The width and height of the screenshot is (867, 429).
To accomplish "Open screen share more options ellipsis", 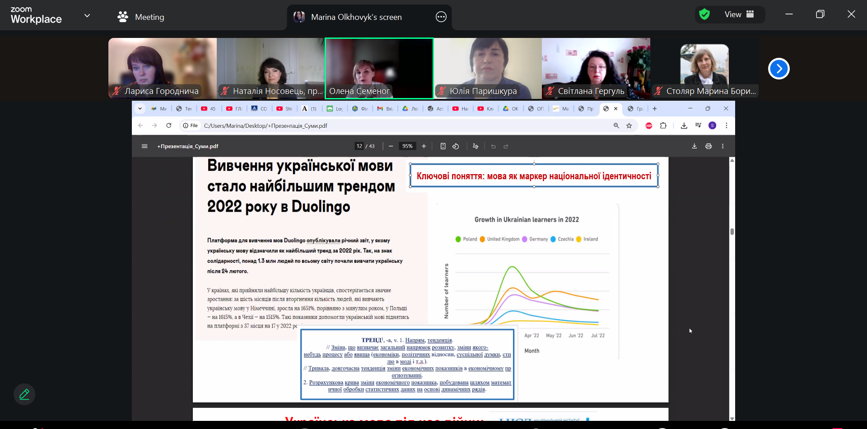I will coord(441,17).
